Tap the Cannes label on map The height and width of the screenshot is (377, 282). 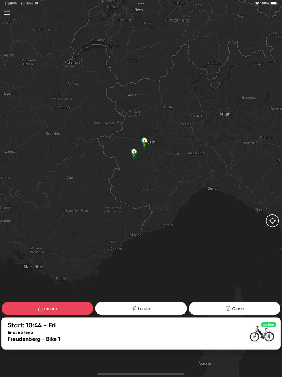pos(116,249)
